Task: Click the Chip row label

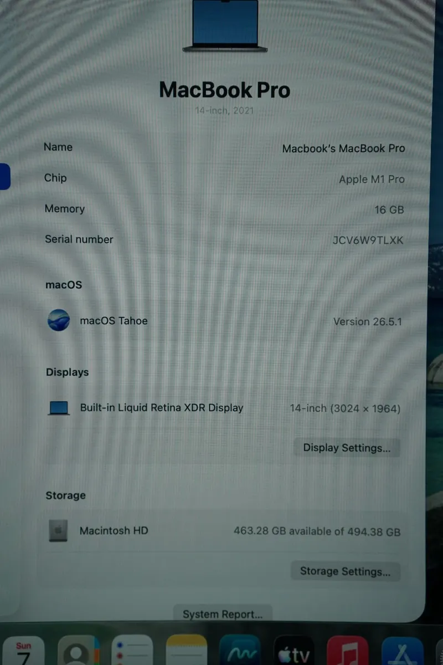Action: [55, 178]
